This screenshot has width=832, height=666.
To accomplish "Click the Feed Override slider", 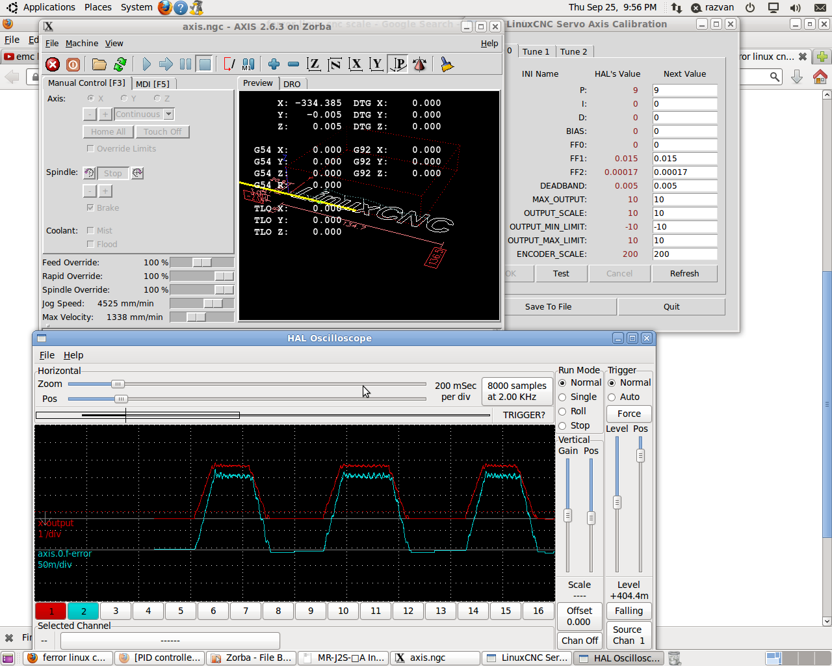I will 201,262.
